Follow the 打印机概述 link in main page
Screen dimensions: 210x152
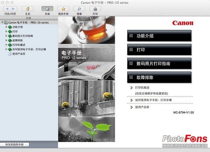coord(142,87)
